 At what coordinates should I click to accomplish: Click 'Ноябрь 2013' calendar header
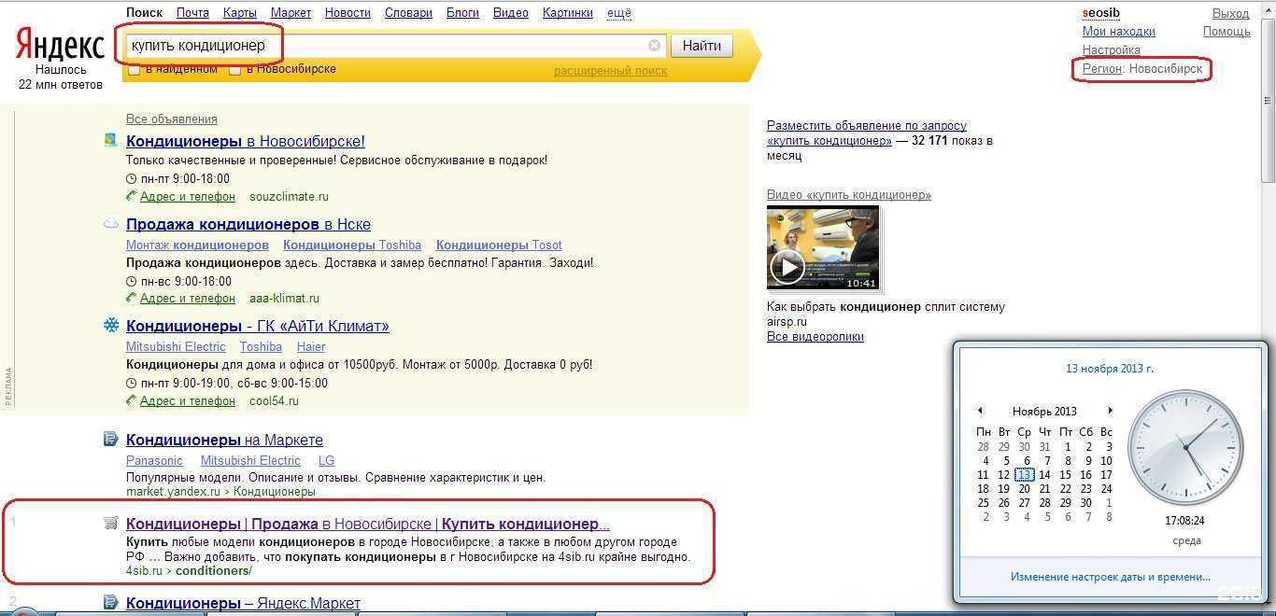pyautogui.click(x=1044, y=411)
